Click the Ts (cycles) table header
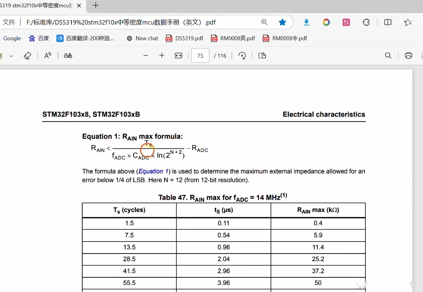Screen dimensions: 423x292 [x=129, y=210]
